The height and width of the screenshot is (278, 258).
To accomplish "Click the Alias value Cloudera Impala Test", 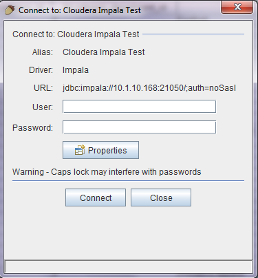I will [104, 52].
